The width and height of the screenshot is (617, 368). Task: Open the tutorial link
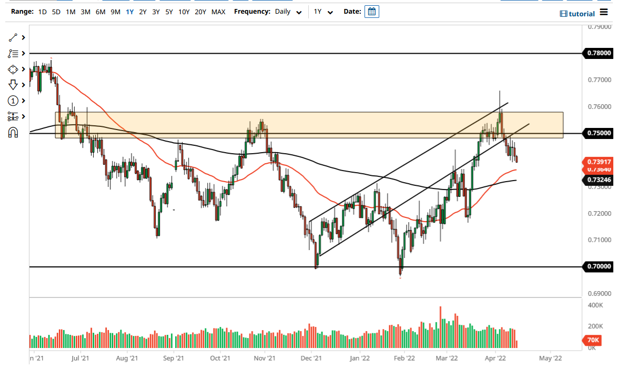tap(579, 14)
